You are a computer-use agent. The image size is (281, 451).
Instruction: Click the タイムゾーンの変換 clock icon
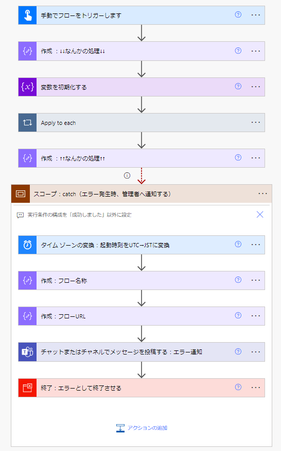27,245
